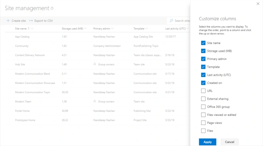Click the Apply button
Screen dimensions: 263x146
pos(208,142)
